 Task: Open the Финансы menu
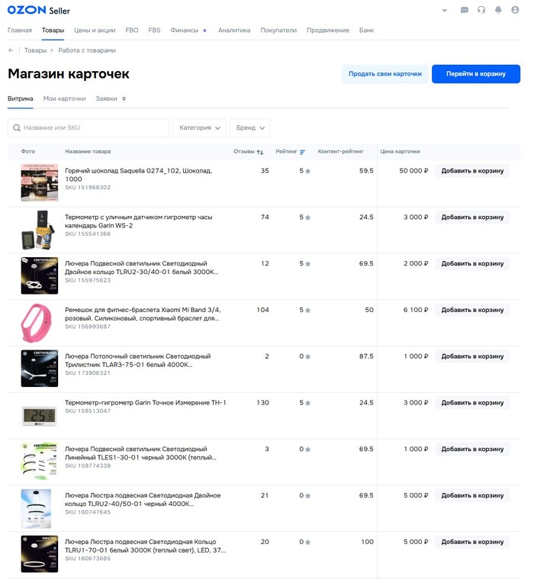[x=184, y=31]
